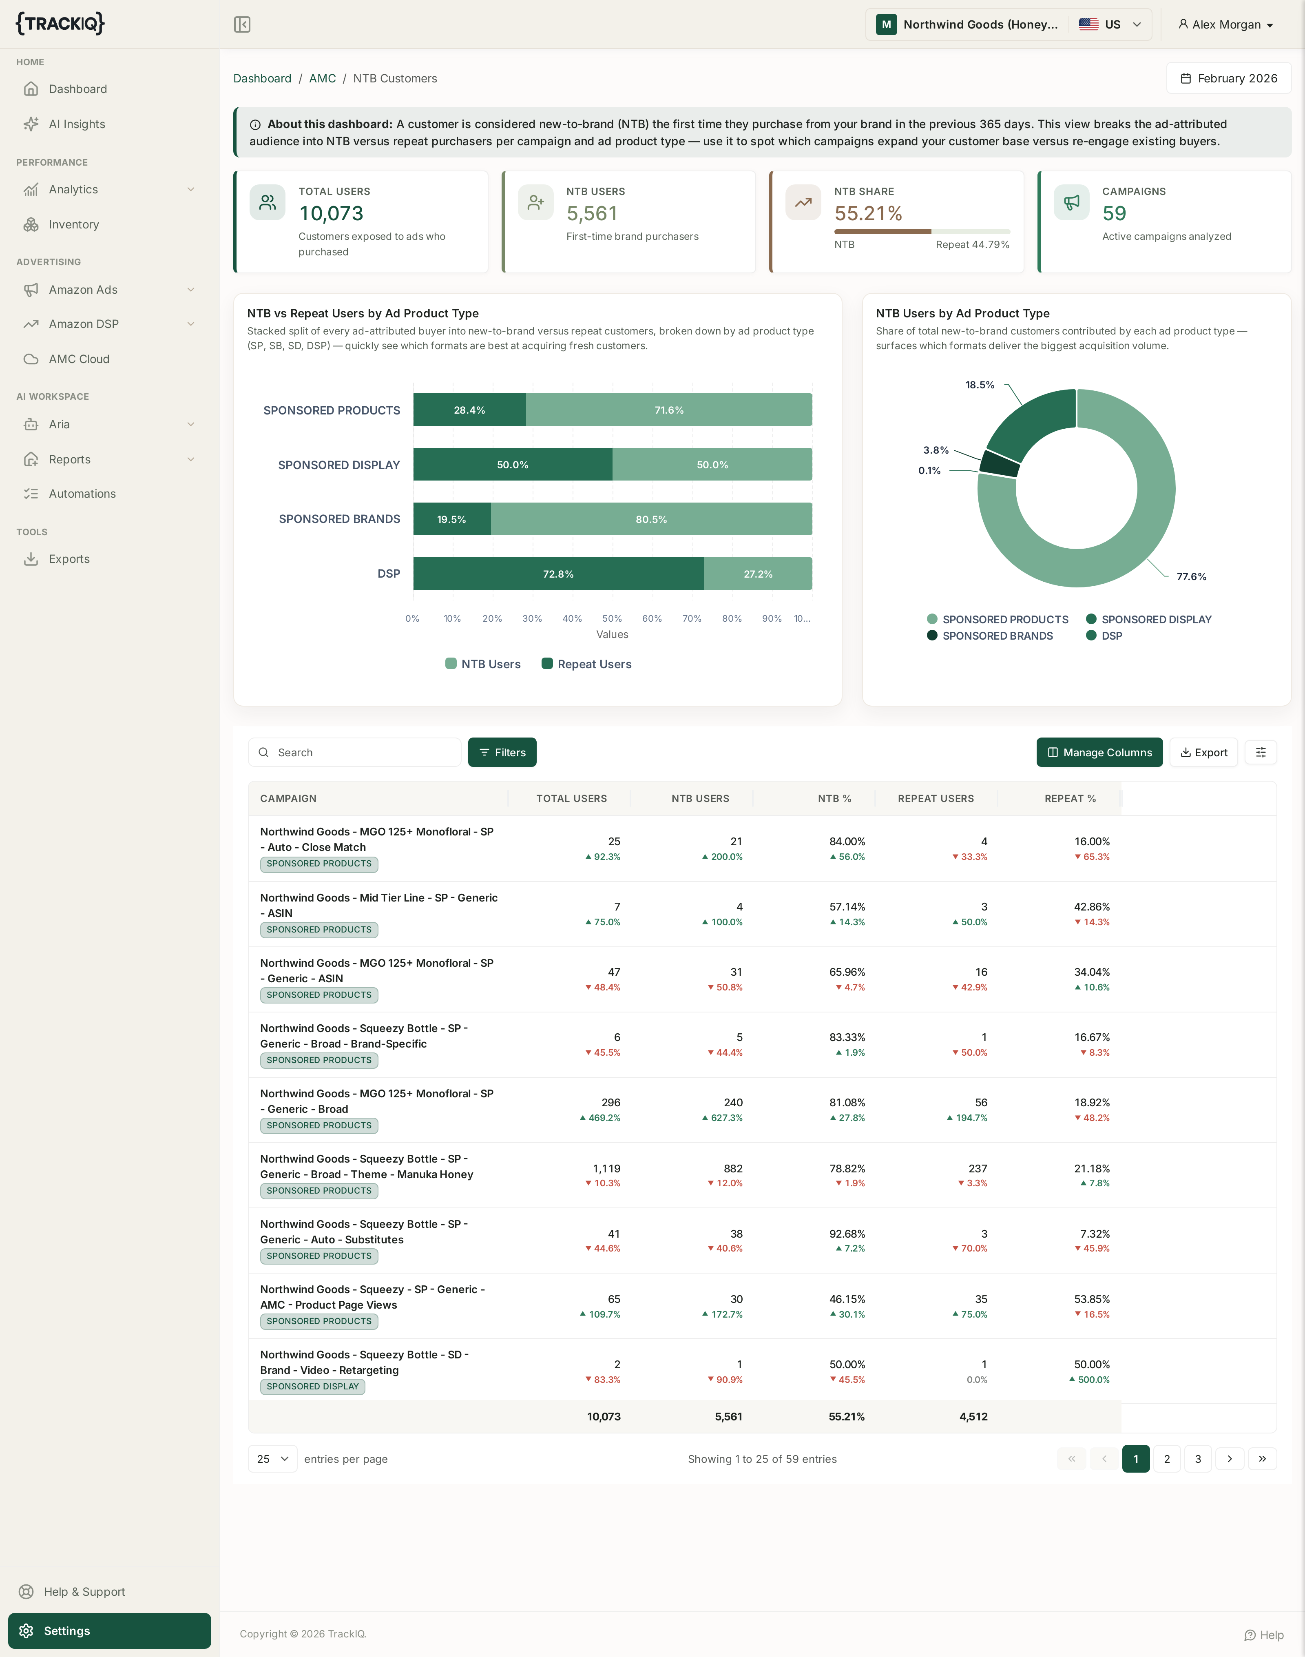The image size is (1305, 1657).
Task: Click the info icon in About banner
Action: point(255,124)
